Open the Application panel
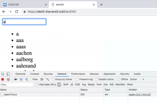This screenshot has width=157, height=103. tap(109, 74)
